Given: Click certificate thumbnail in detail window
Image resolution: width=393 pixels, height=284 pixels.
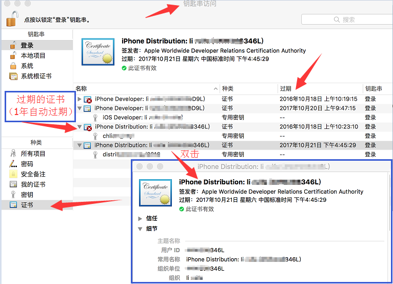Looking at the screenshot, I should [155, 193].
